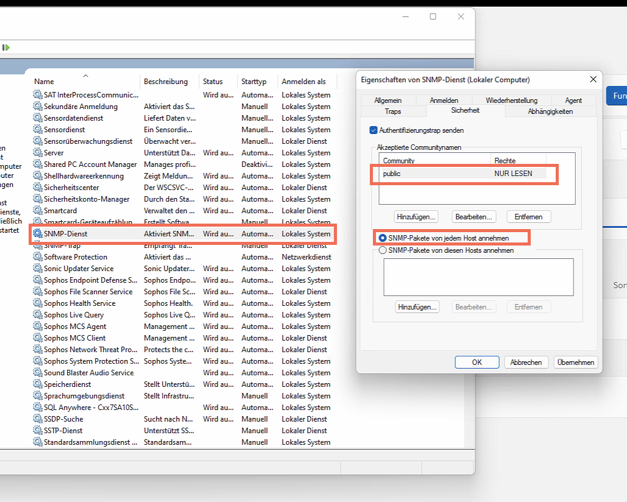Click the Sophos Live Query service icon
The height and width of the screenshot is (502, 627).
pyautogui.click(x=38, y=315)
